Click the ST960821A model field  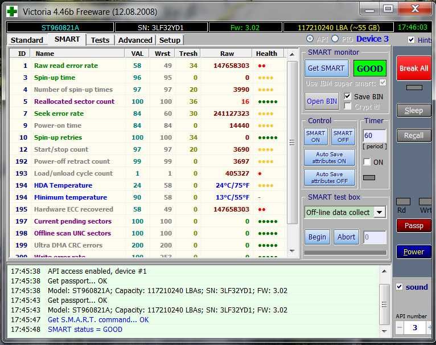[60, 27]
